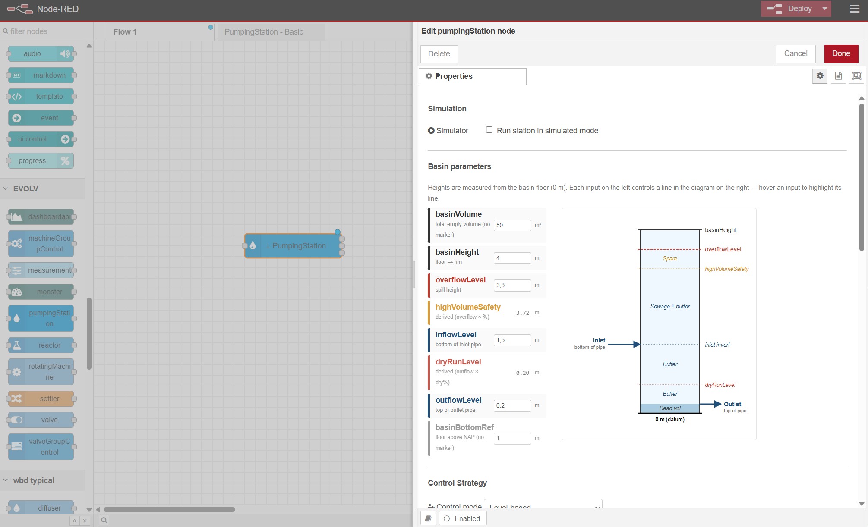Click the Done button

coord(841,53)
